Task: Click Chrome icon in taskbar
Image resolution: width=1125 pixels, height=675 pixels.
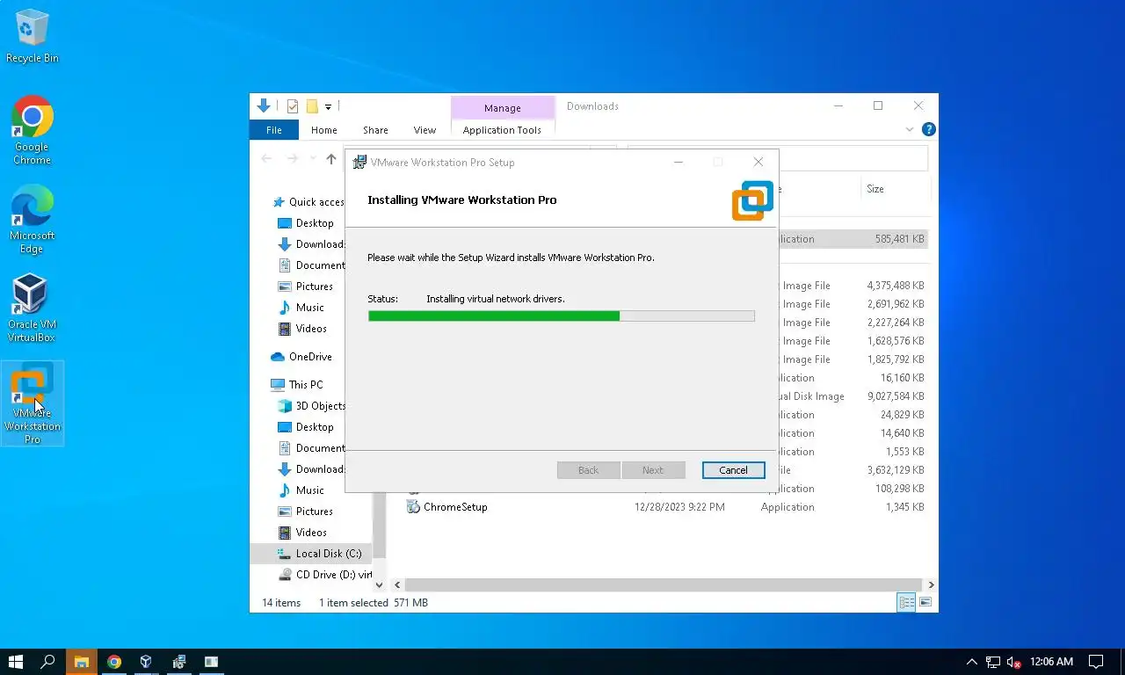Action: (113, 662)
